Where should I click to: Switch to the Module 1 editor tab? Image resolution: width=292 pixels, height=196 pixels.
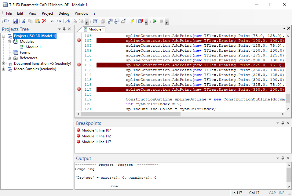tap(94, 29)
